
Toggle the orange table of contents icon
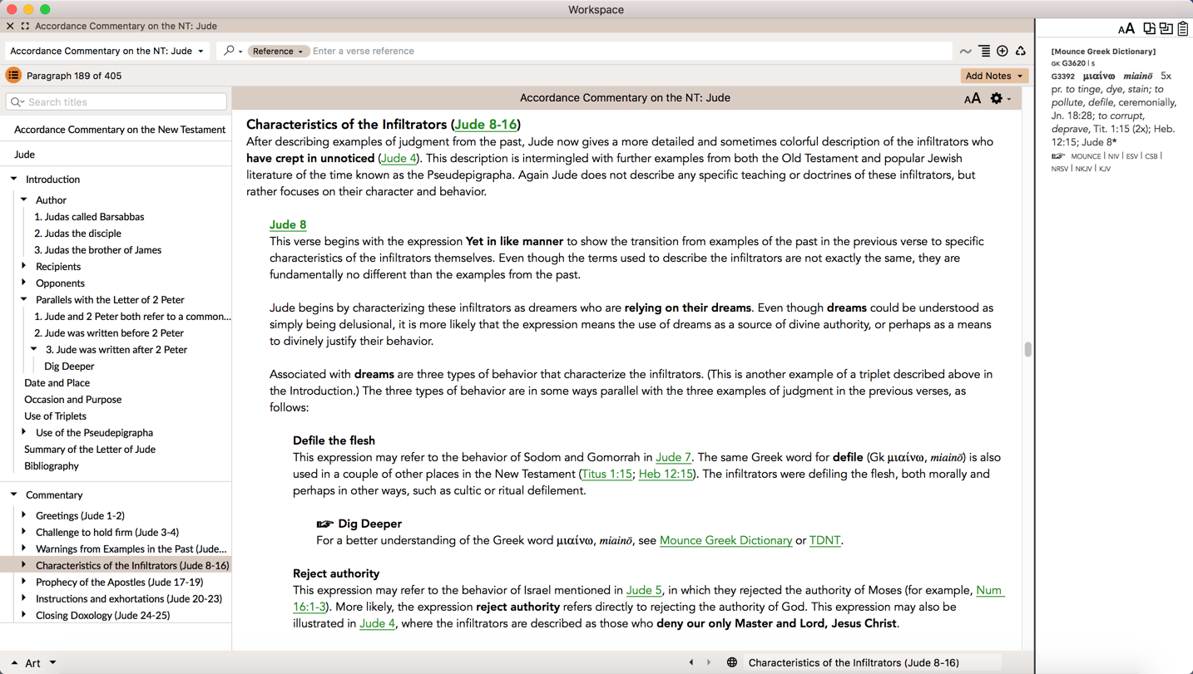13,76
